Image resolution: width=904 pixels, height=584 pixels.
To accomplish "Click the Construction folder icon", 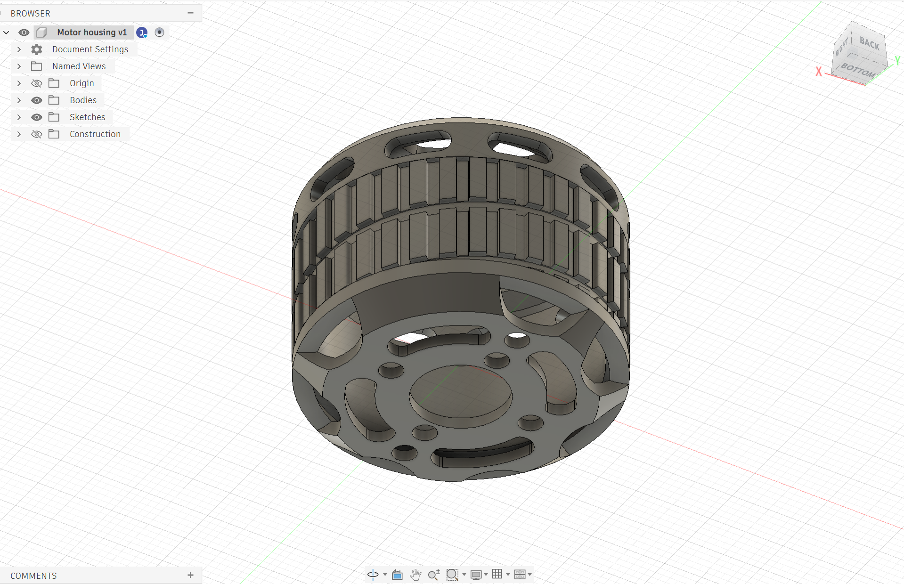I will [x=54, y=134].
